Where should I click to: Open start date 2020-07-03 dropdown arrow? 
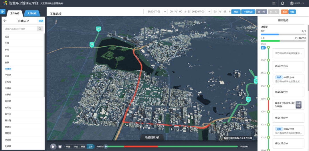[165, 12]
